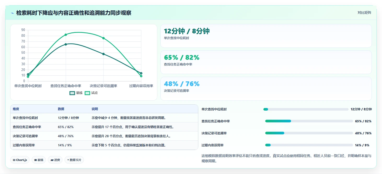This screenshot has height=174, width=382.
Task: Click the 查找任务正确命中率 progress bar
Action: [x=309, y=121]
